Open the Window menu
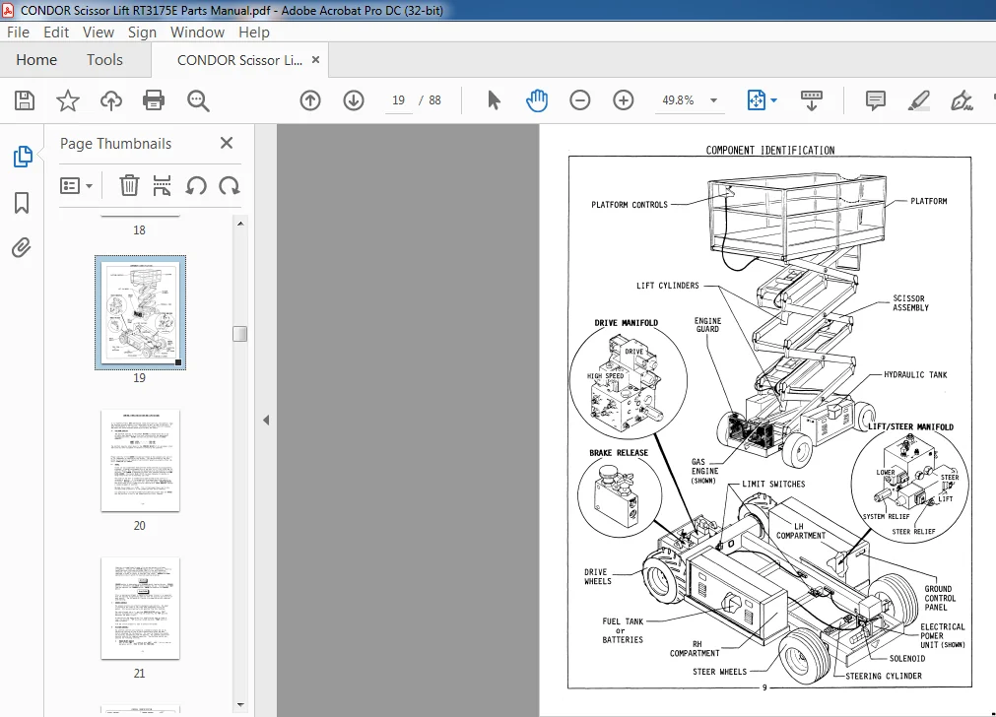 tap(197, 33)
